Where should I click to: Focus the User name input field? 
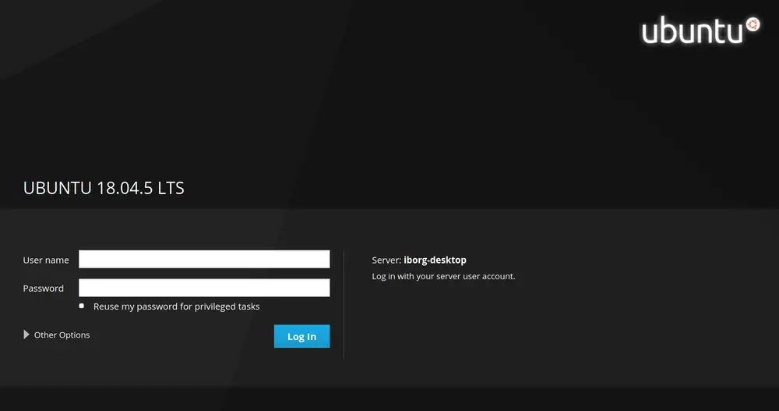pos(204,259)
